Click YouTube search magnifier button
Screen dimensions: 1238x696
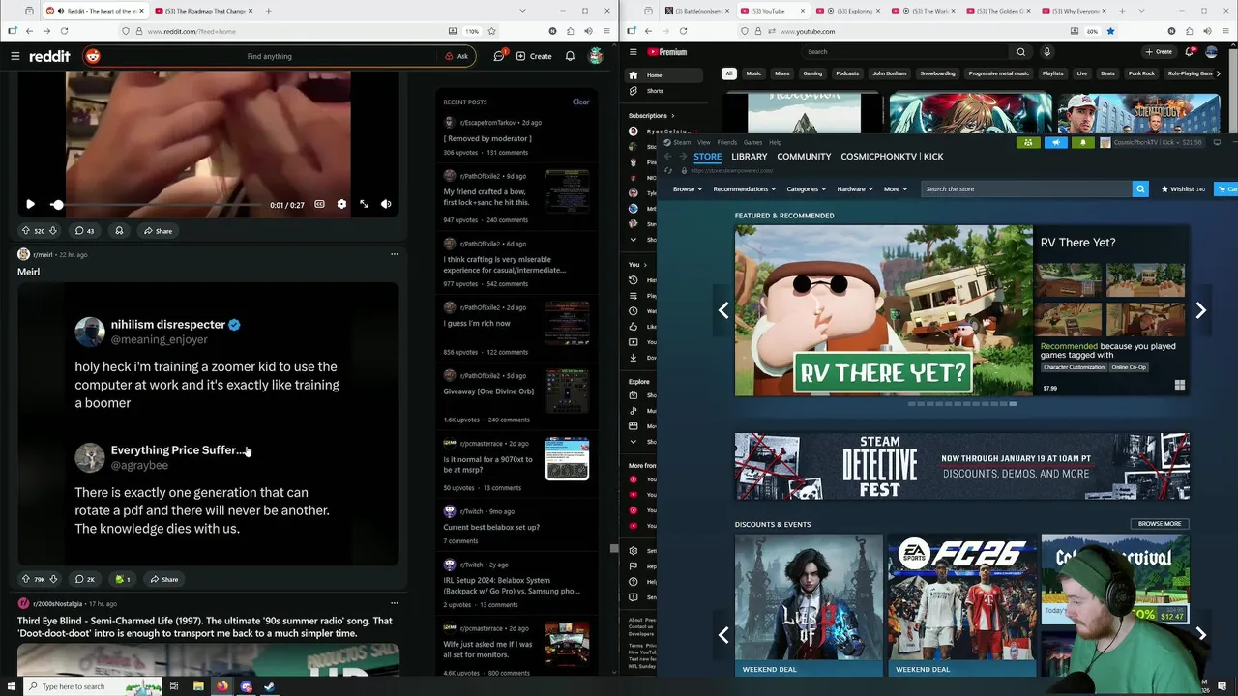(1020, 52)
